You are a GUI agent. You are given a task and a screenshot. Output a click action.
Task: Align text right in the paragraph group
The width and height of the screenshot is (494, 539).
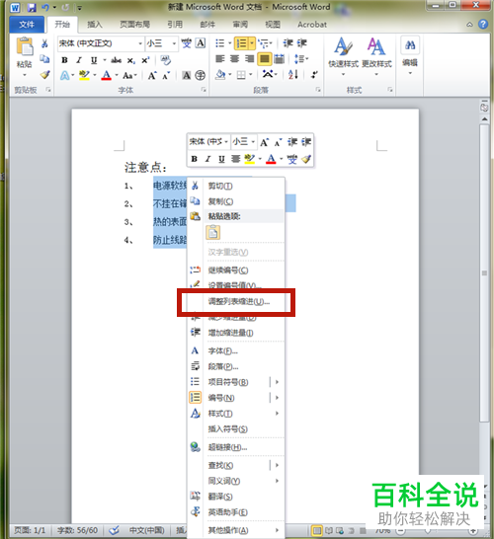coord(249,59)
